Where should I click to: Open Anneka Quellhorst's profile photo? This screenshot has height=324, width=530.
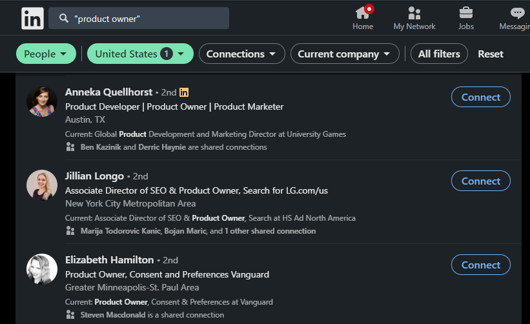pyautogui.click(x=42, y=101)
